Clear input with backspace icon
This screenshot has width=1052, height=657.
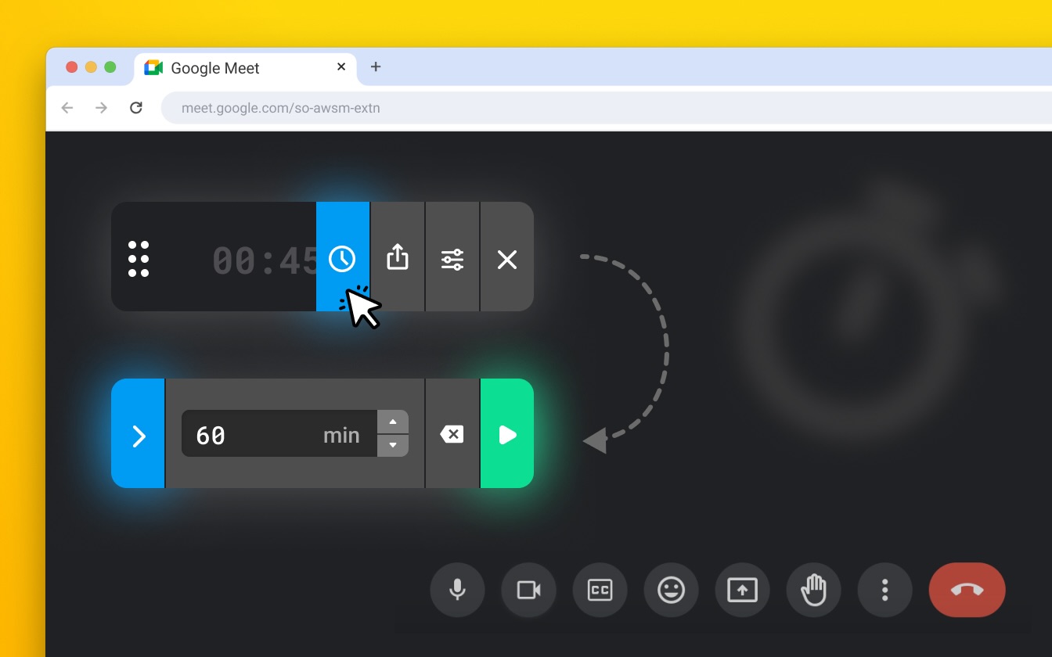tap(452, 434)
